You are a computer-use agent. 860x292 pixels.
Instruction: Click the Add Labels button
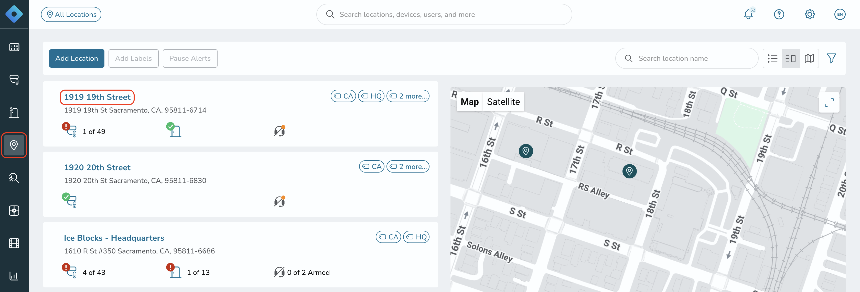[x=134, y=59]
